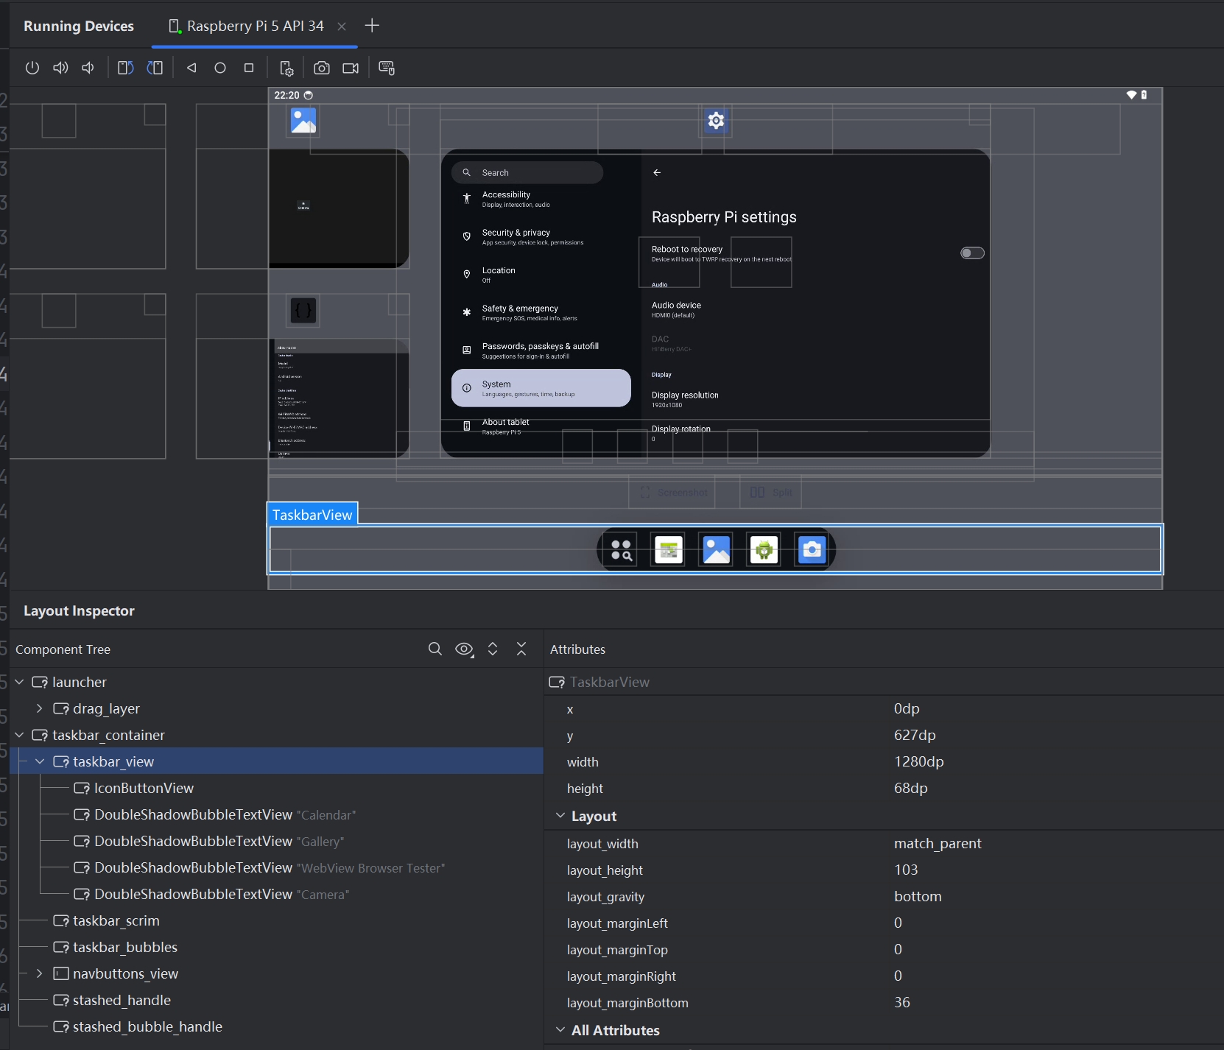Click the volume up icon

[x=60, y=68]
